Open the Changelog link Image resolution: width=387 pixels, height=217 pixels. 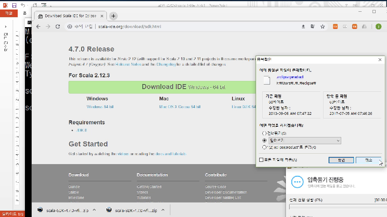(166, 64)
